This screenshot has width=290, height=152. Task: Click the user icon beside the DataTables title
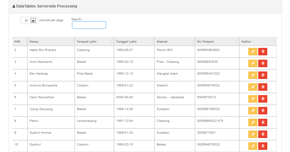click(14, 6)
